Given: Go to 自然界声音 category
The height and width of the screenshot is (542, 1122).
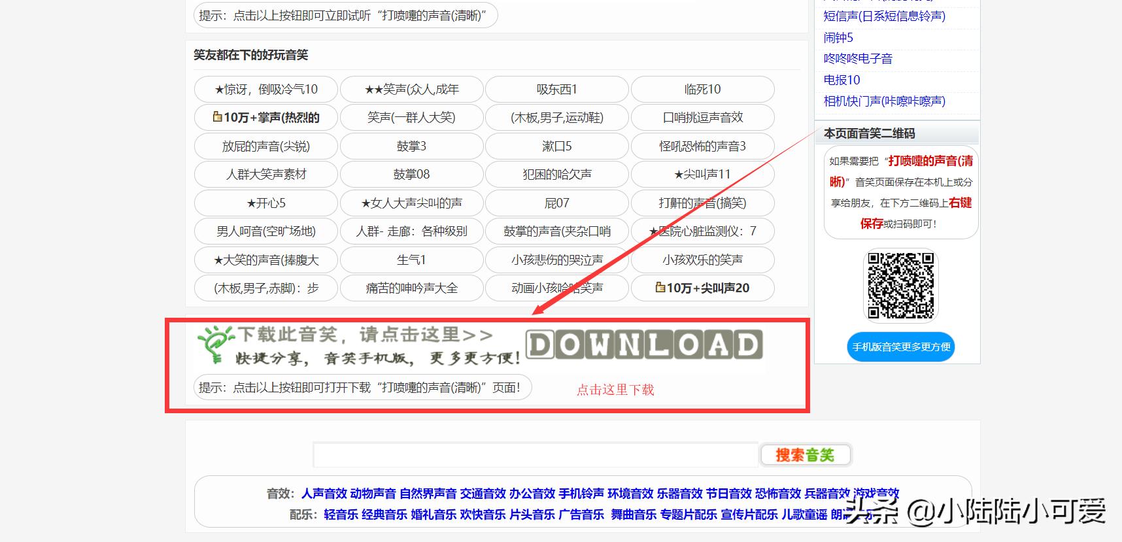Looking at the screenshot, I should pyautogui.click(x=428, y=494).
